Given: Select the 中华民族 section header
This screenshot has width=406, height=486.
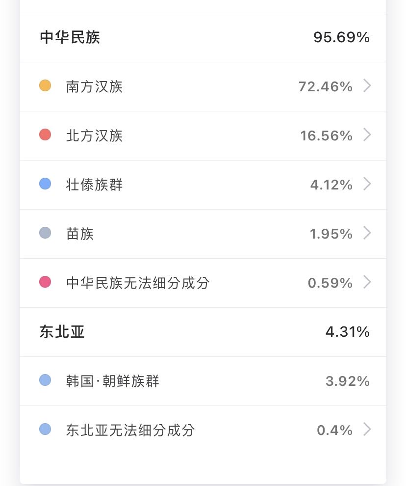Looking at the screenshot, I should click(70, 37).
